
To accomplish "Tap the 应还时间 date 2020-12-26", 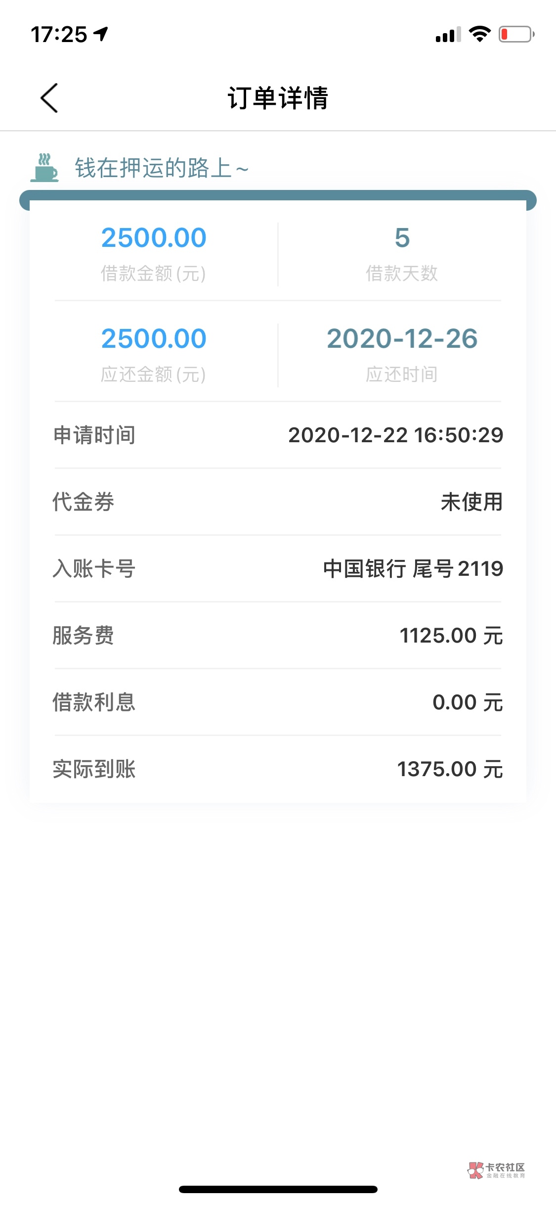I will (x=402, y=339).
